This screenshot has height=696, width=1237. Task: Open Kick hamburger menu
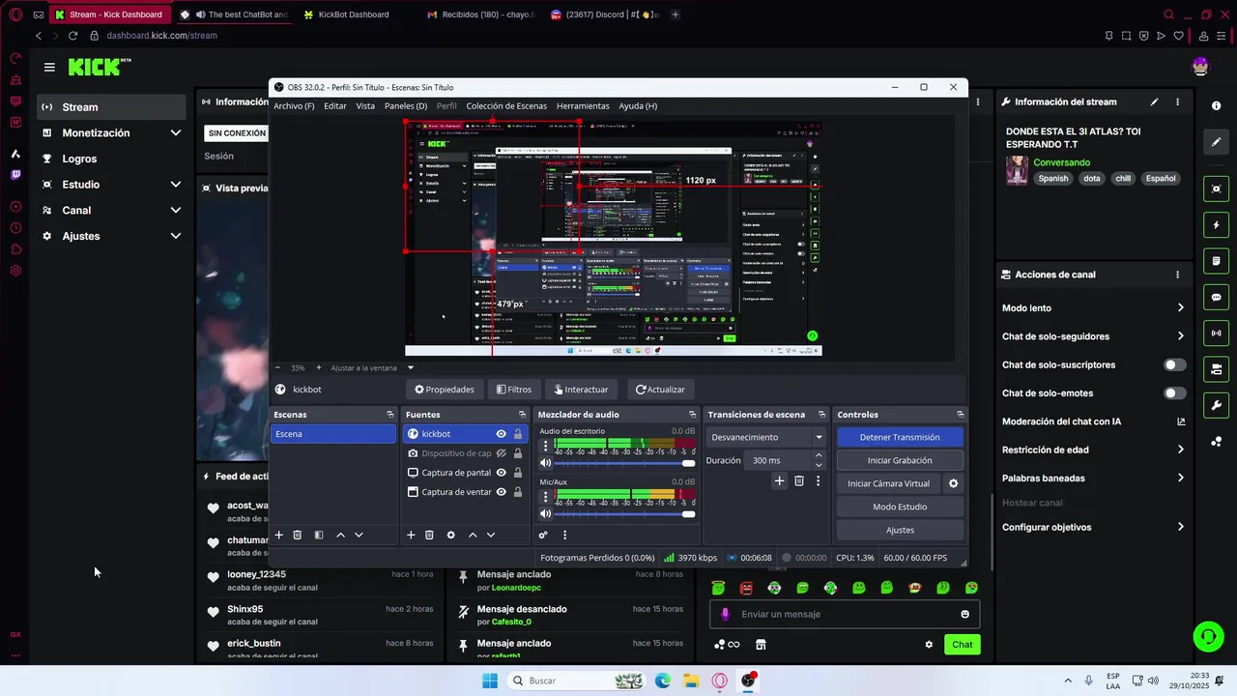click(49, 67)
